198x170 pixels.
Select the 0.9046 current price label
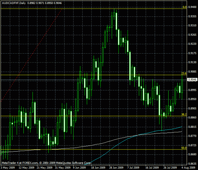[x=192, y=80]
